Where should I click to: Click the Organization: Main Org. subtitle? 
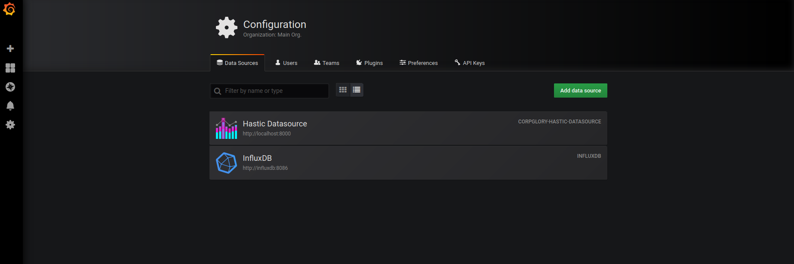[x=272, y=35]
